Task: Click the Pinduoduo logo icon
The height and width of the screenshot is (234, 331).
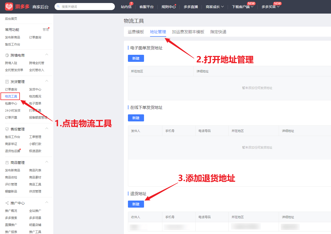Action: [x=9, y=7]
